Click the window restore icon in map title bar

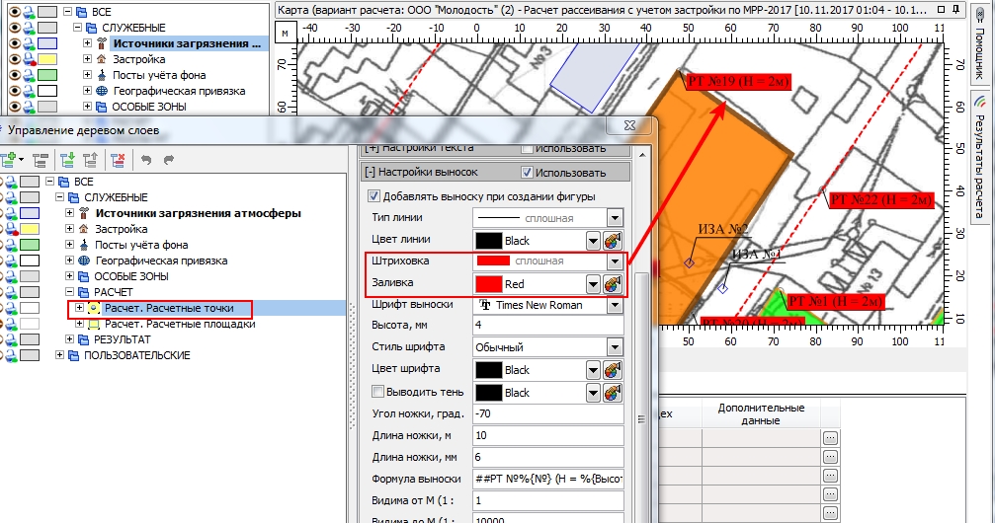pos(941,10)
